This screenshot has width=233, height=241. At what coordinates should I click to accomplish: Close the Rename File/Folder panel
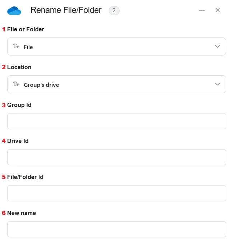[218, 10]
